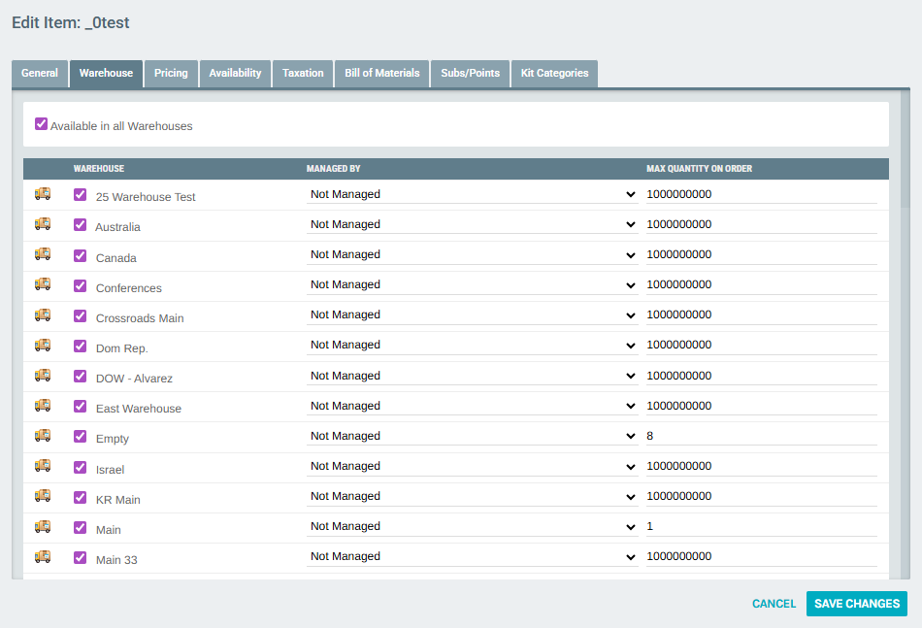Click the truck icon beside Crossroads Main
The image size is (922, 628).
click(43, 315)
